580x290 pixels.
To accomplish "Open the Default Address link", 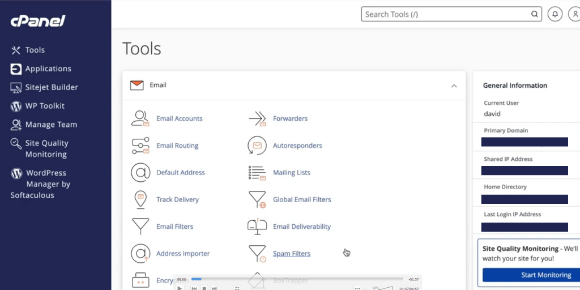I will (181, 172).
